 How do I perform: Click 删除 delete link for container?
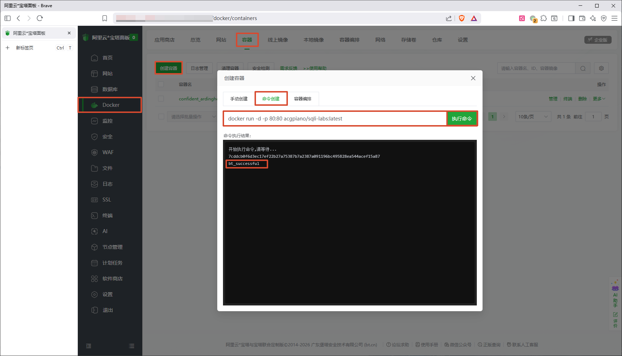(x=583, y=99)
